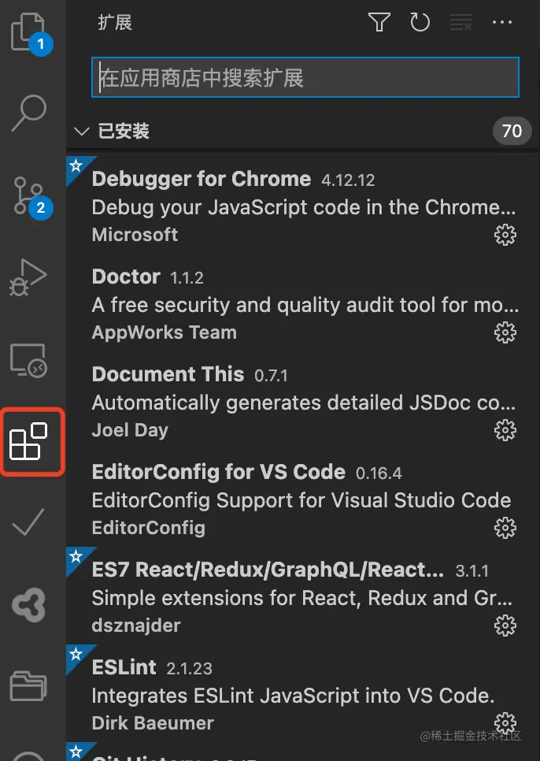Click the installed extensions count badge 70
This screenshot has height=761, width=540.
pos(512,131)
